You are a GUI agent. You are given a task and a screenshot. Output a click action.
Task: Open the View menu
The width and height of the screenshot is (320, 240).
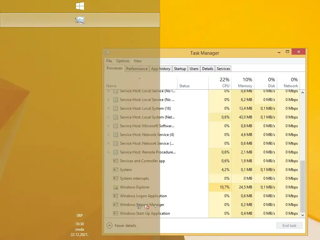click(x=137, y=61)
